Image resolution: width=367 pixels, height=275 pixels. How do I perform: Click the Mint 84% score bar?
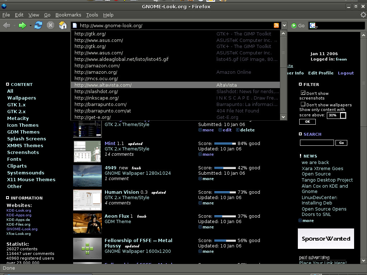click(x=225, y=144)
